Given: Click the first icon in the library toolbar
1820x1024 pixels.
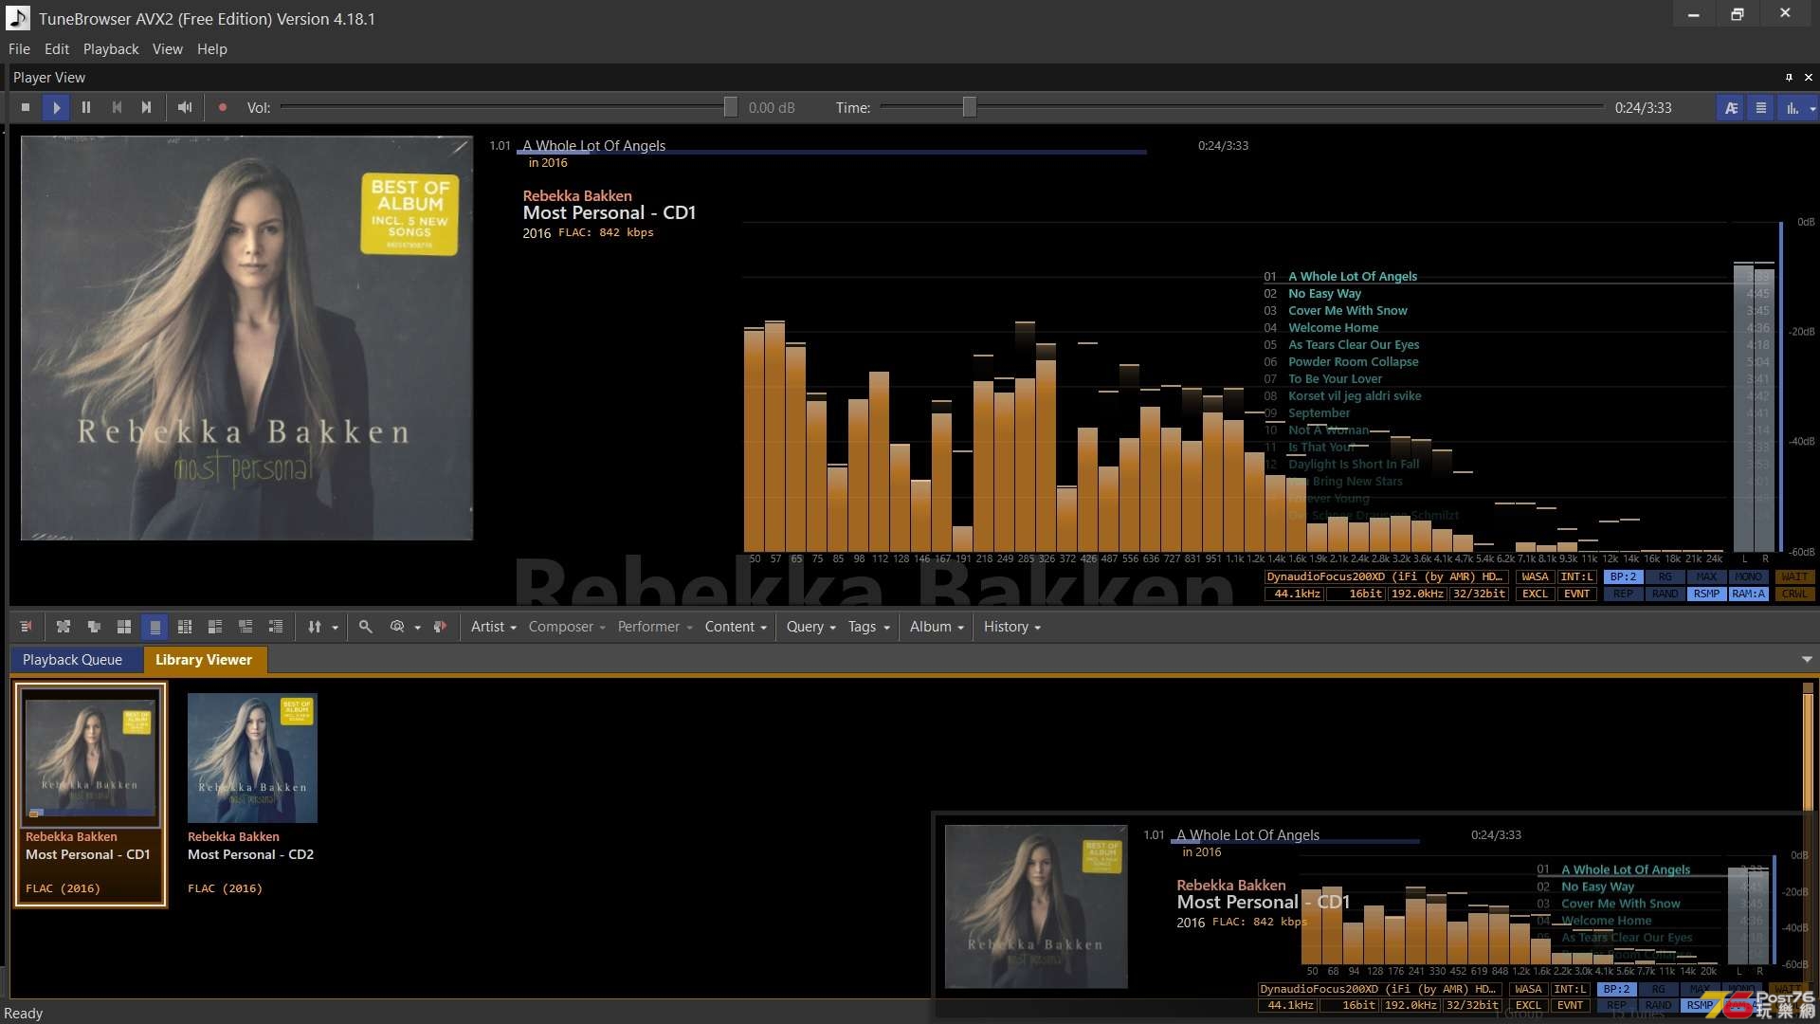Looking at the screenshot, I should 26,627.
